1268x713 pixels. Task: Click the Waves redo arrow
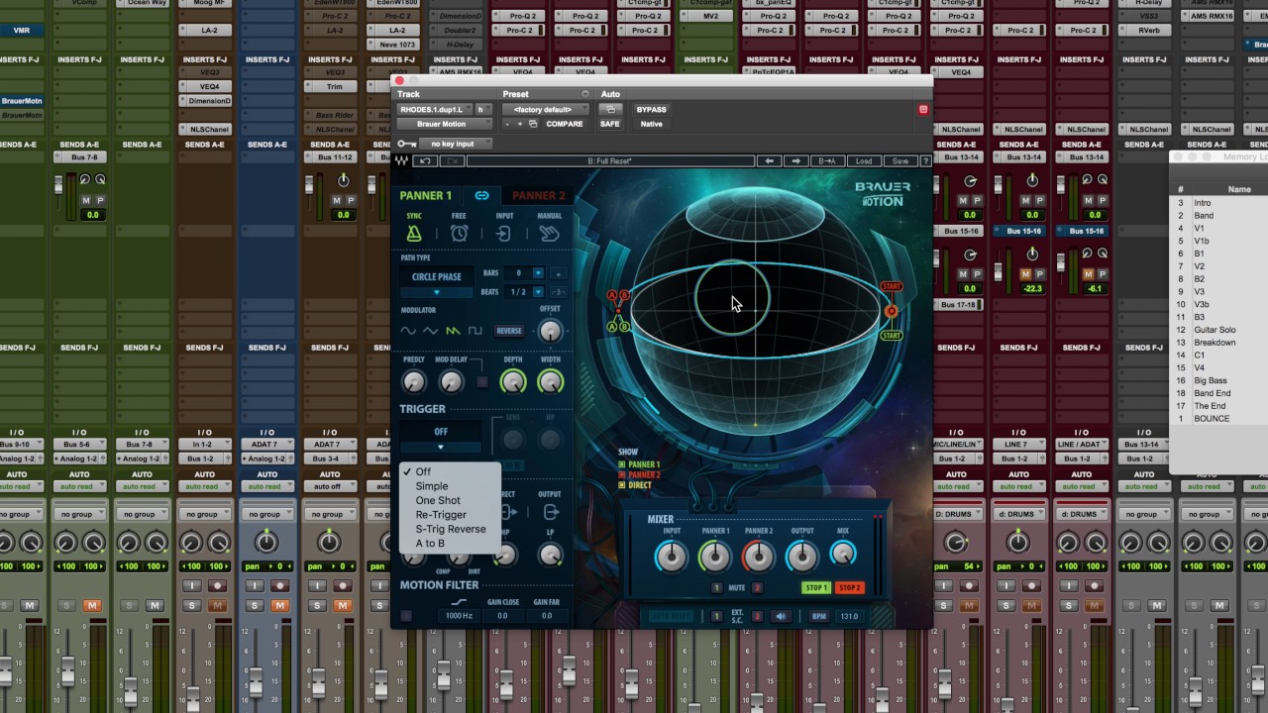452,160
